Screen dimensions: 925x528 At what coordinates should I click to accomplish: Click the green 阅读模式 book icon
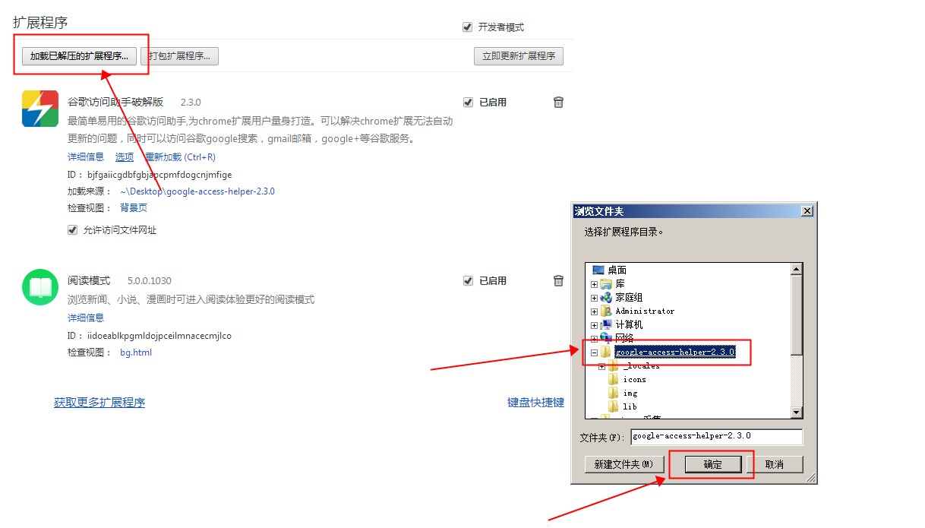pos(40,287)
